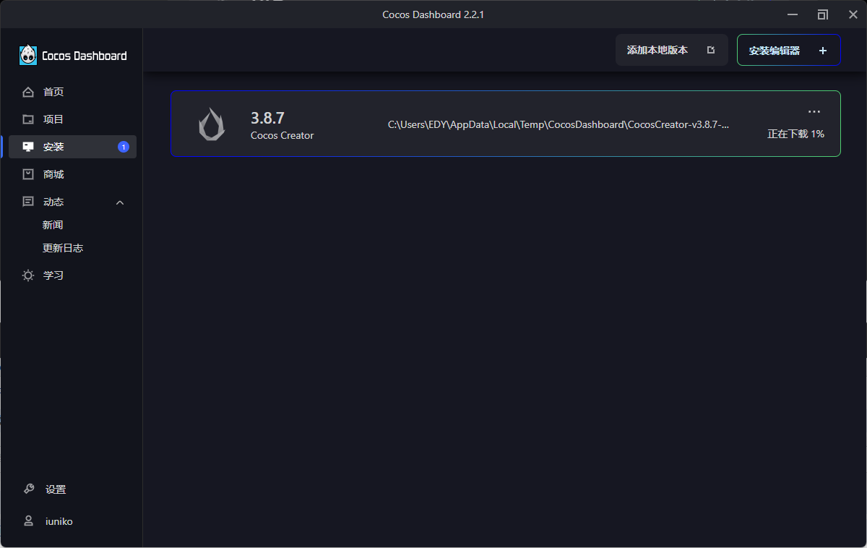Open the iuniko account entry
867x548 pixels.
pyautogui.click(x=59, y=521)
